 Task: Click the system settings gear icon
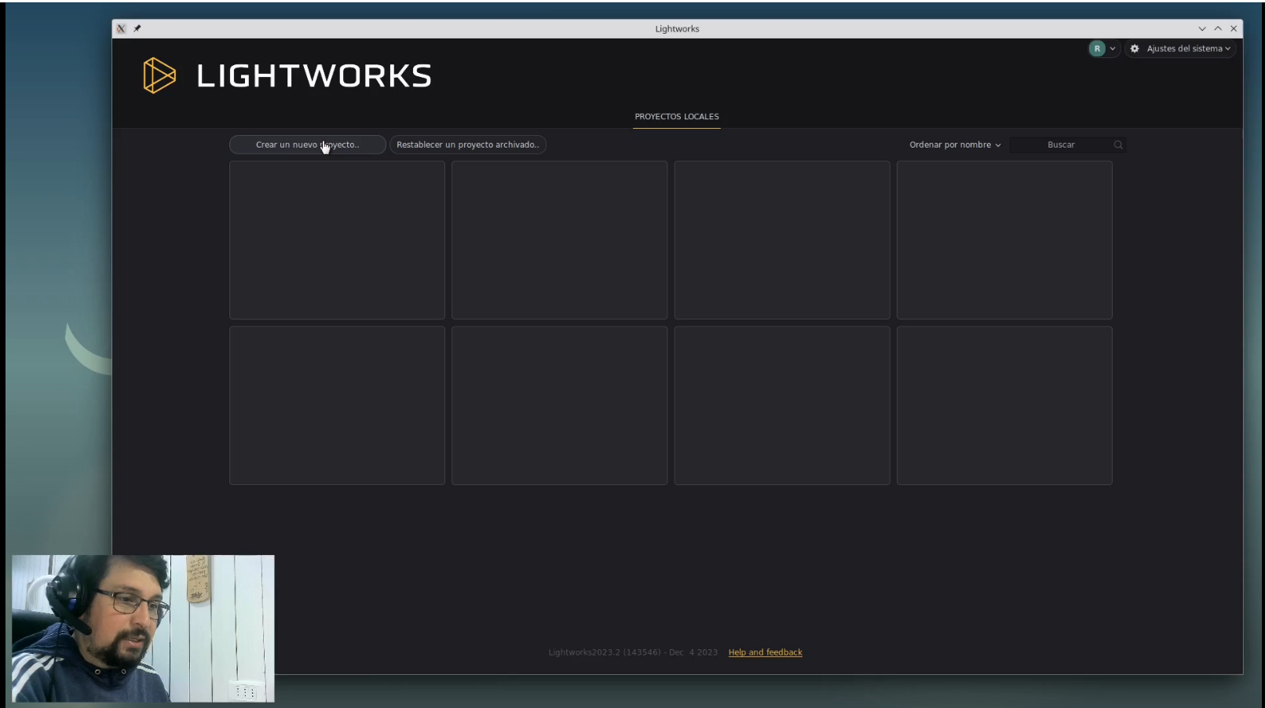pyautogui.click(x=1135, y=49)
